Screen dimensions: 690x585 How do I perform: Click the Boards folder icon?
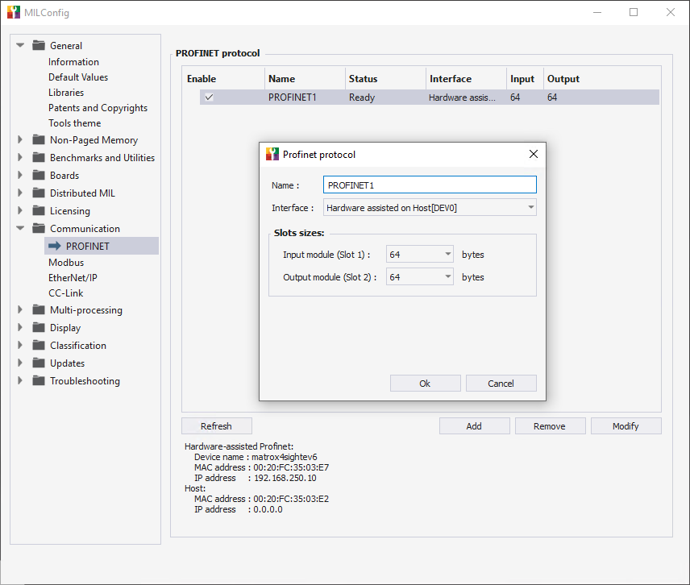pyautogui.click(x=38, y=176)
